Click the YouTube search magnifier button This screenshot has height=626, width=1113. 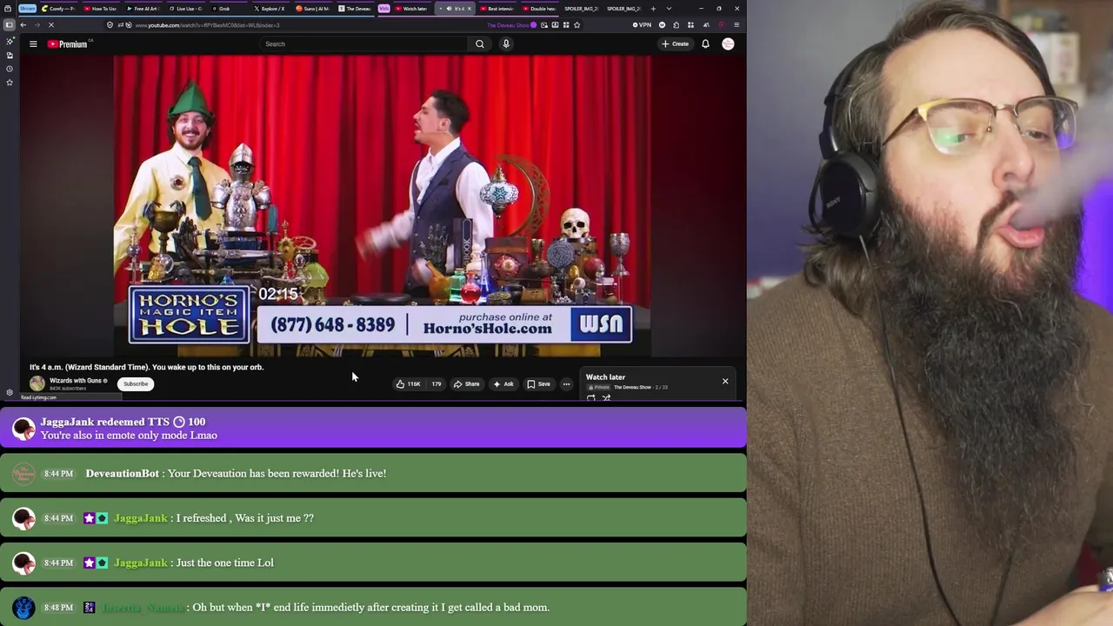[479, 43]
